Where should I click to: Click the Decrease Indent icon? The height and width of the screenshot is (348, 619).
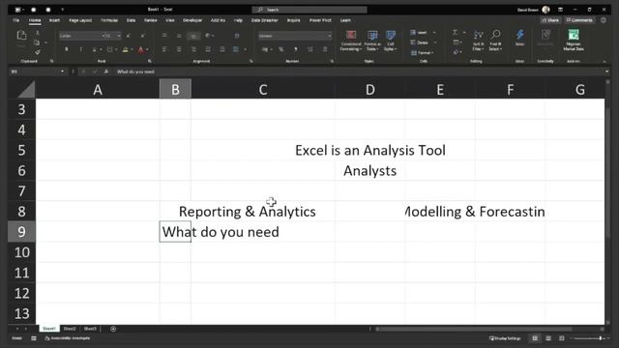pos(208,49)
